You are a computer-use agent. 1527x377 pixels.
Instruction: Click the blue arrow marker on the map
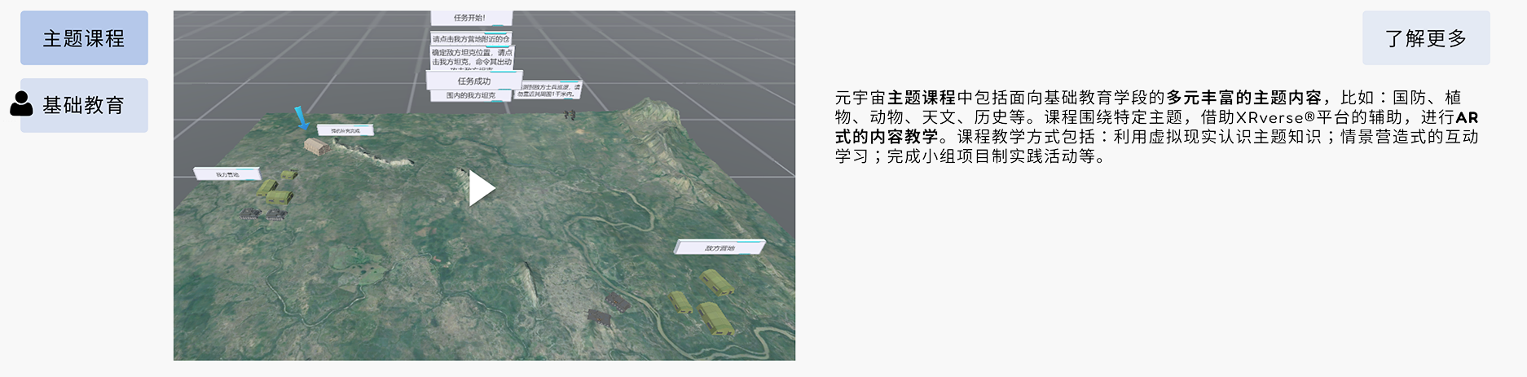coord(301,118)
